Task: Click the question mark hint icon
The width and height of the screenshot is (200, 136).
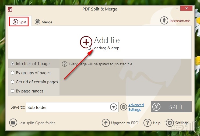Action: (65, 64)
